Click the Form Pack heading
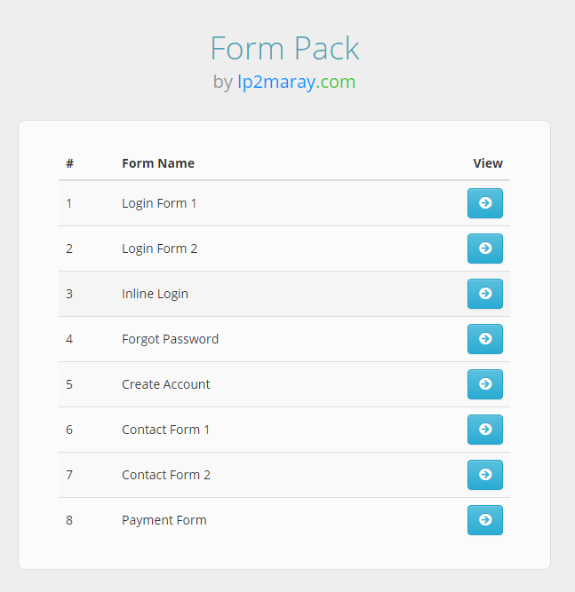This screenshot has height=592, width=575. [284, 48]
